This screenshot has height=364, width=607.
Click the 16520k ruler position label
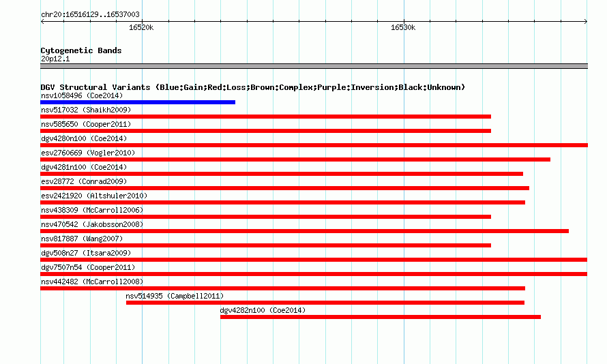click(x=141, y=27)
